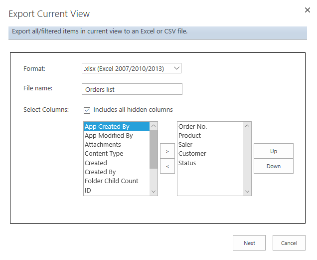
Task: Uncheck Includes all hidden columns
Action: pos(87,110)
